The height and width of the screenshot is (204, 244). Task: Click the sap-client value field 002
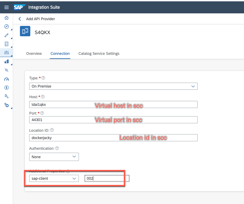107,178
